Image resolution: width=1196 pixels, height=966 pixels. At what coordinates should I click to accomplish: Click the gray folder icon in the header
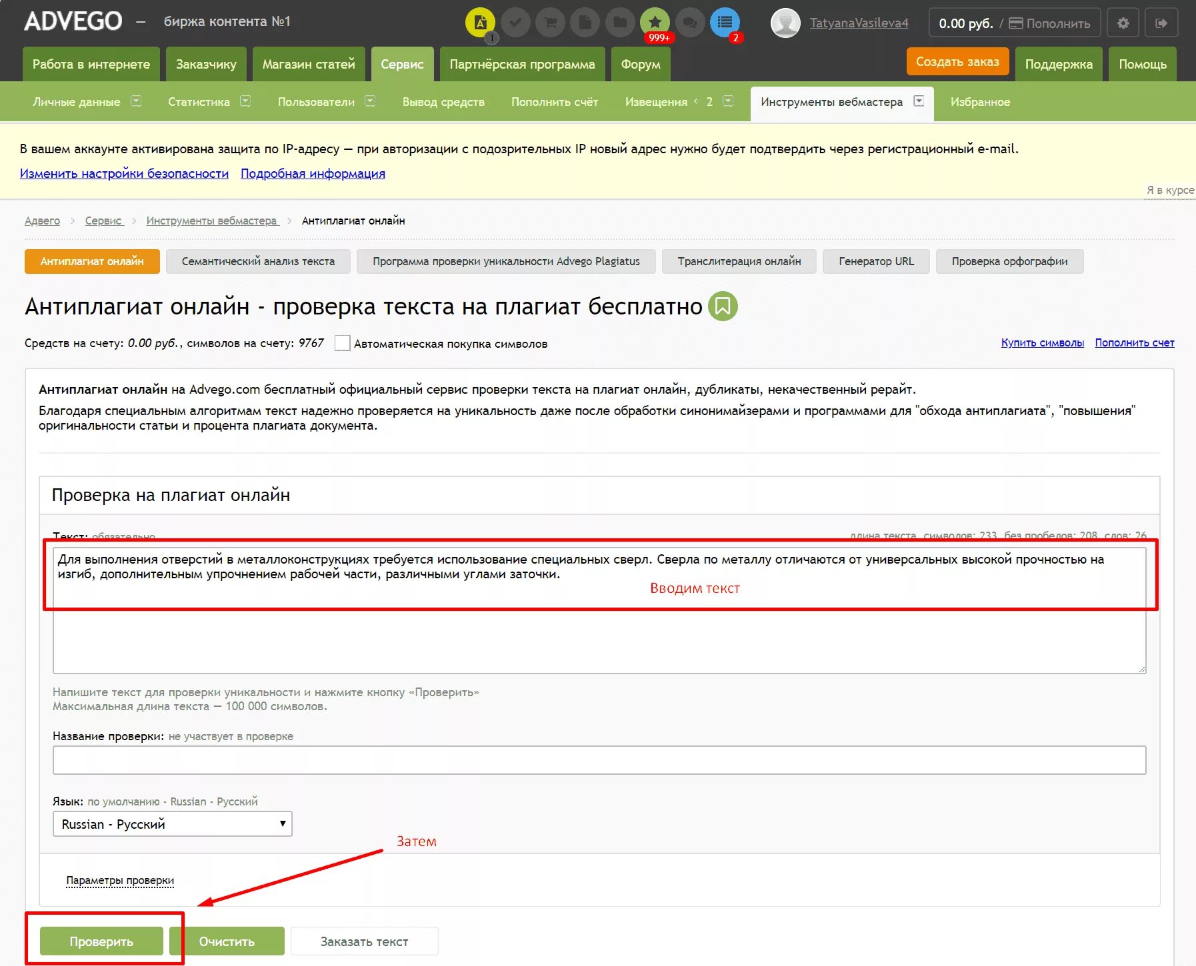point(620,23)
